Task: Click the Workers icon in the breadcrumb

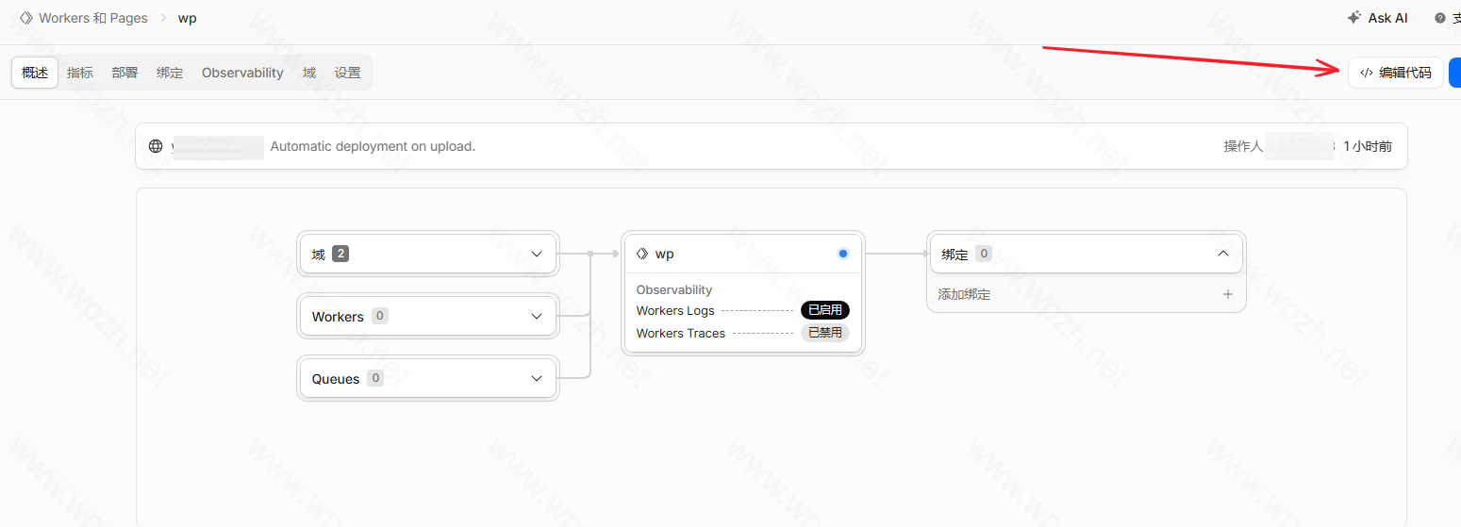Action: [x=26, y=18]
